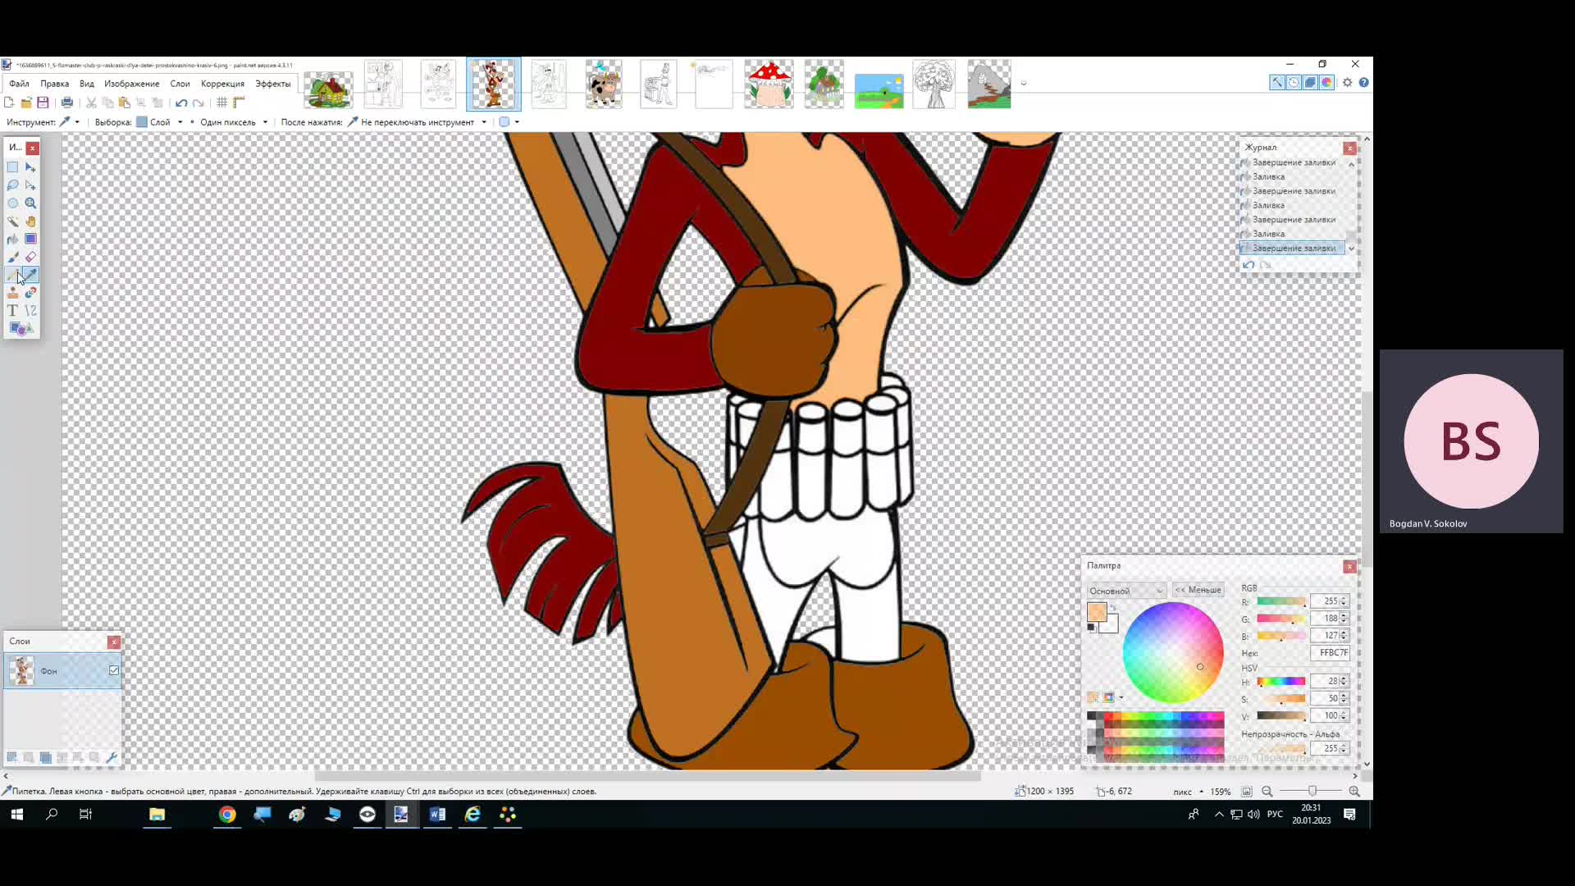Select the Move Selected Pixels tool

coord(30,167)
